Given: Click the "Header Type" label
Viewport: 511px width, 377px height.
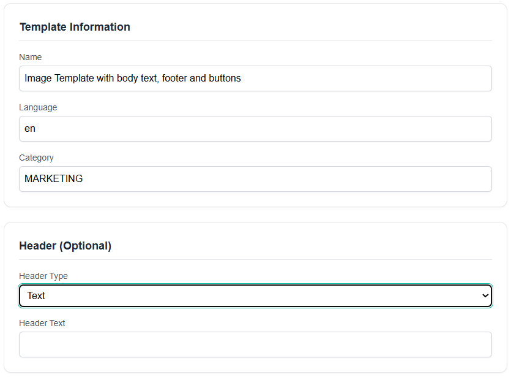Looking at the screenshot, I should pyautogui.click(x=43, y=276).
